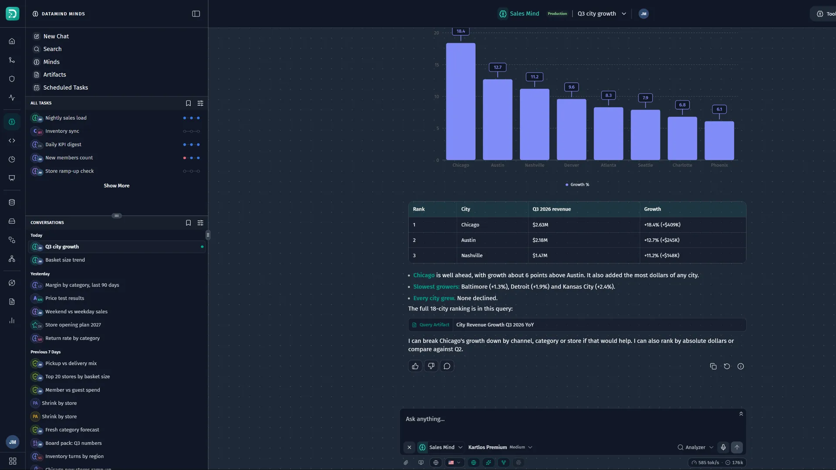Image resolution: width=836 pixels, height=470 pixels.
Task: Open the home icon in left rail
Action: click(x=12, y=41)
